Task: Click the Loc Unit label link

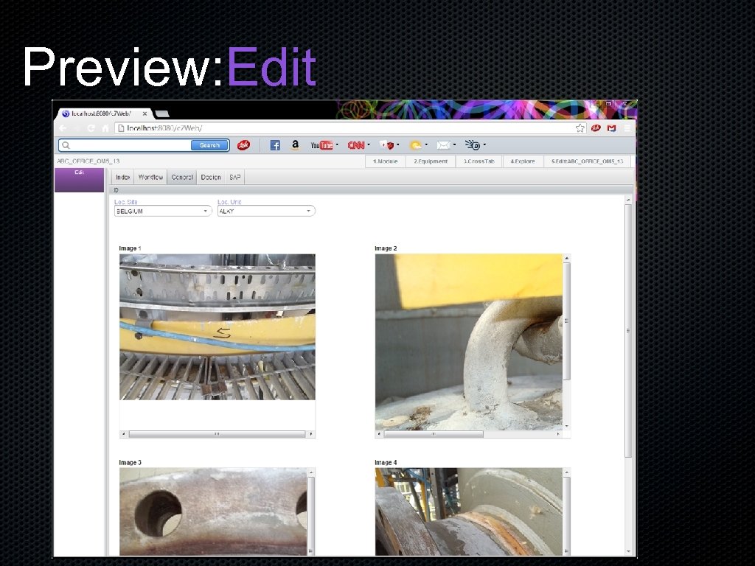Action: tap(229, 202)
